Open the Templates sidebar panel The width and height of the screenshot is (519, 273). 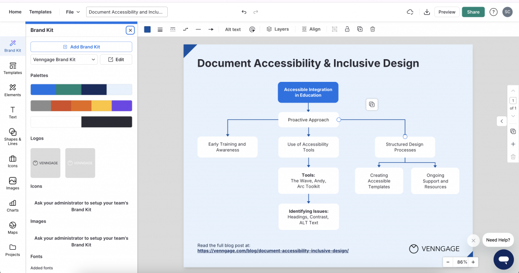[x=13, y=68]
